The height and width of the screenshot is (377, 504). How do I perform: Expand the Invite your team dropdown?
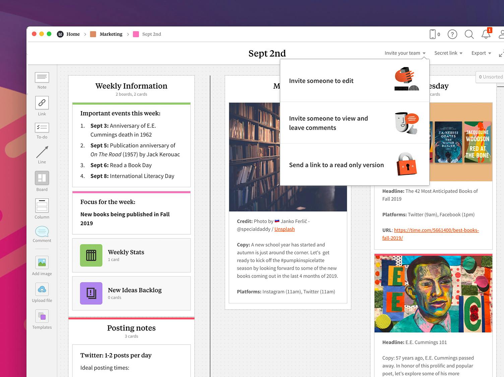[405, 53]
